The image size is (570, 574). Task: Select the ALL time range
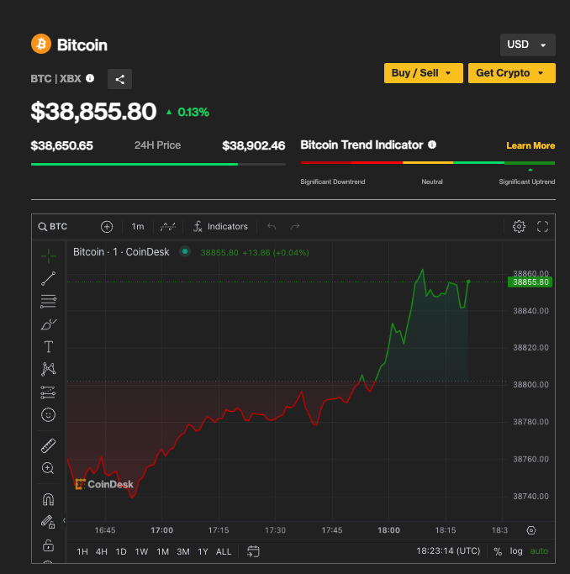click(x=224, y=551)
